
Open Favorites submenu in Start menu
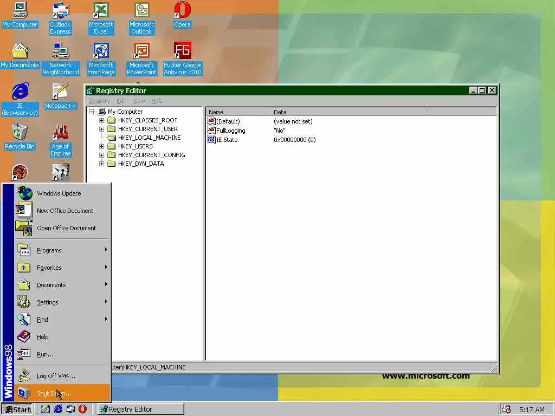click(x=63, y=268)
